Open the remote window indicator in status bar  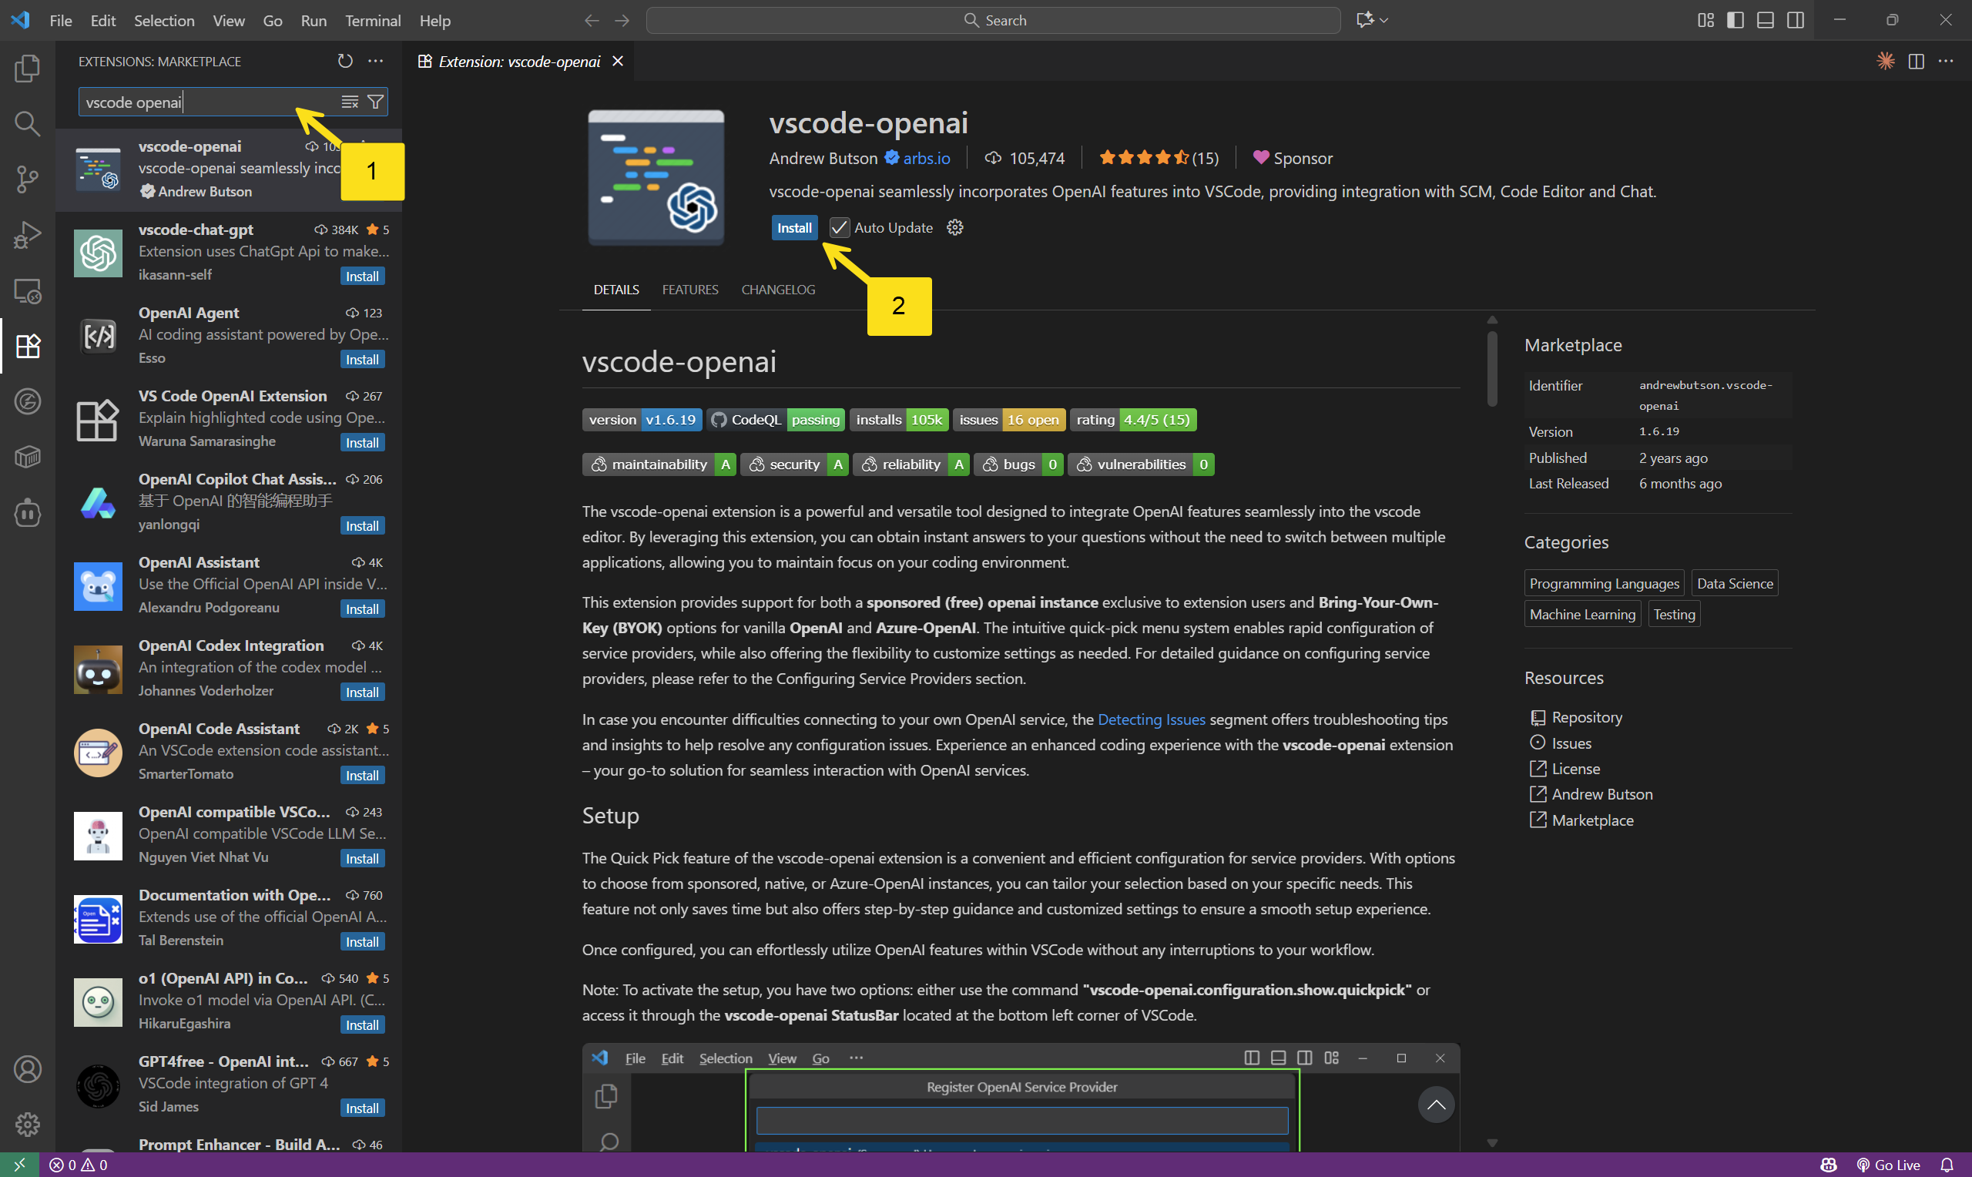pos(20,1165)
